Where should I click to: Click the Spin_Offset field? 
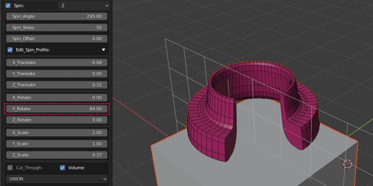click(57, 39)
